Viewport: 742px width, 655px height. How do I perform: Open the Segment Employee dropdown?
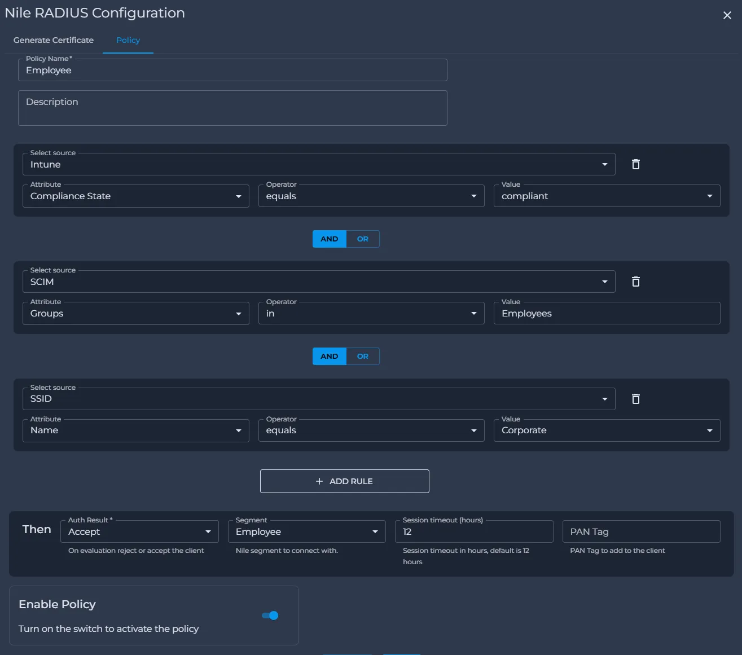307,531
